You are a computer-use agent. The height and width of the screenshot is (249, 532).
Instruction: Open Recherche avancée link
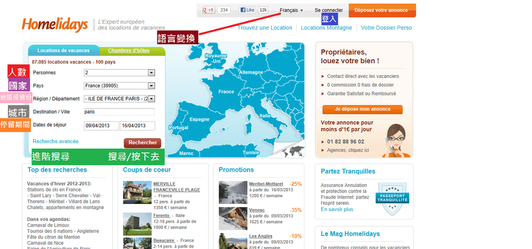point(56,141)
